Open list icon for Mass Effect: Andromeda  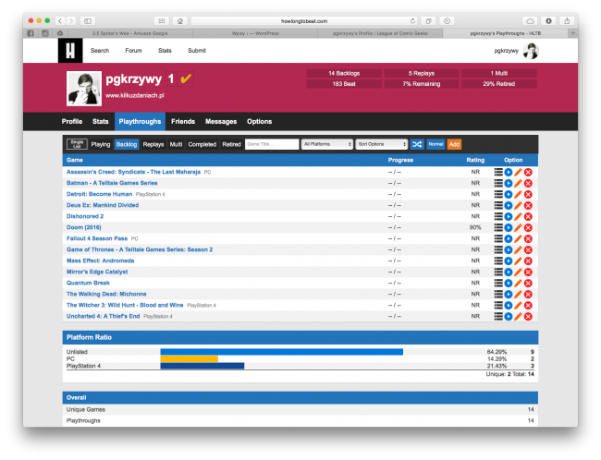(x=497, y=260)
